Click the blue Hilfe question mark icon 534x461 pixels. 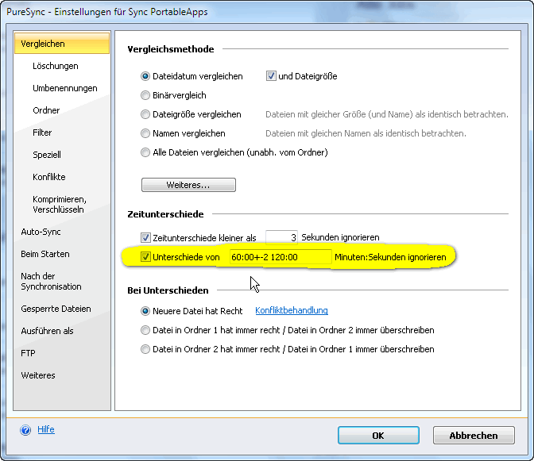25,430
